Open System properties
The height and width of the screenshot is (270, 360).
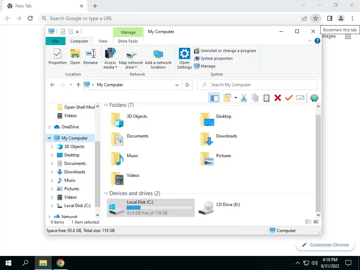tap(213, 59)
